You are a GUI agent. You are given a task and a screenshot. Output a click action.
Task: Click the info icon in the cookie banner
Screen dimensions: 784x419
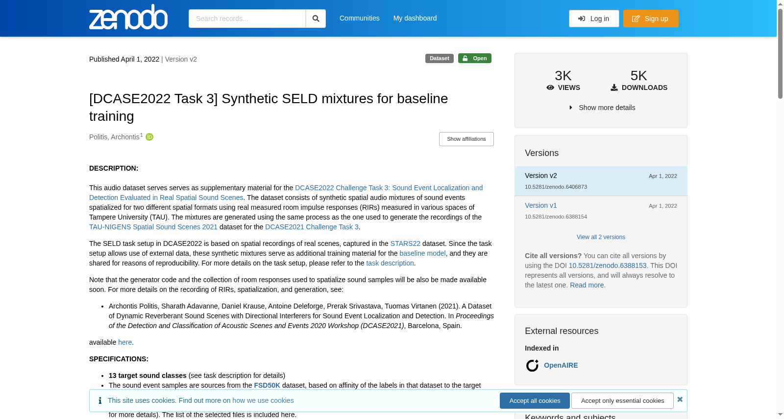click(x=100, y=400)
